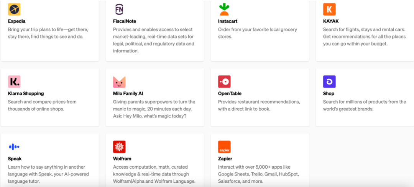Viewport: 414px width, 187px height.
Task: Click the Zapier description about 5,000+ apps
Action: (258, 174)
